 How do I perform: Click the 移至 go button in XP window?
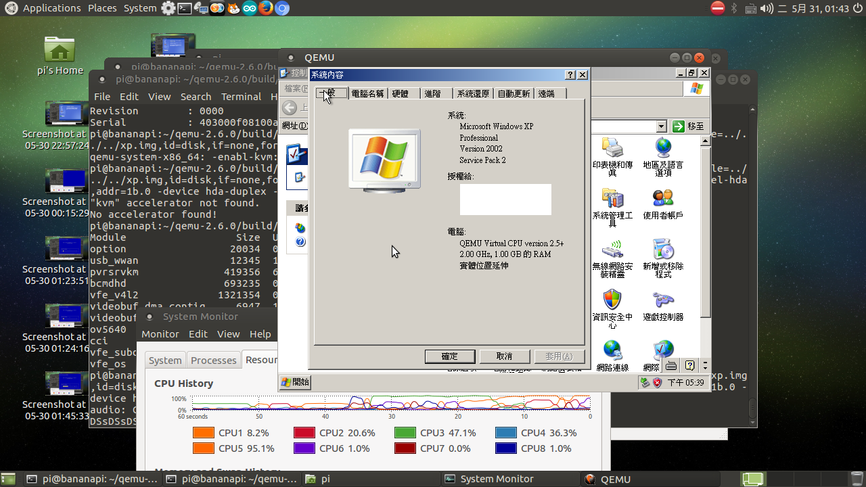[x=688, y=126]
